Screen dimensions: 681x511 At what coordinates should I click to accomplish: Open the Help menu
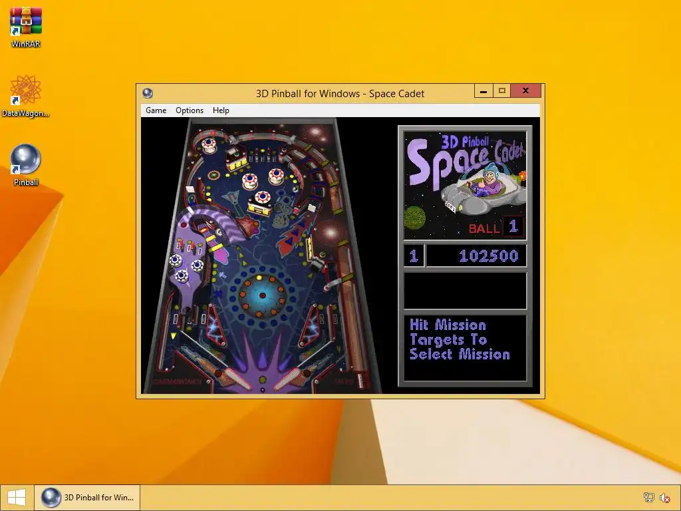tap(221, 110)
